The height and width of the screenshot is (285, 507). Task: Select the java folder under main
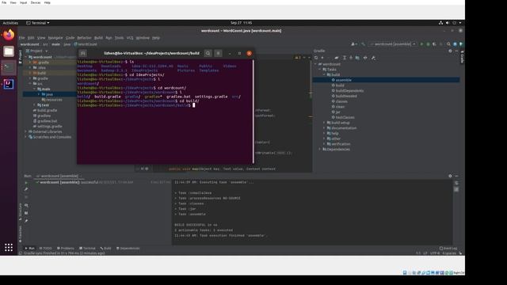coord(49,94)
